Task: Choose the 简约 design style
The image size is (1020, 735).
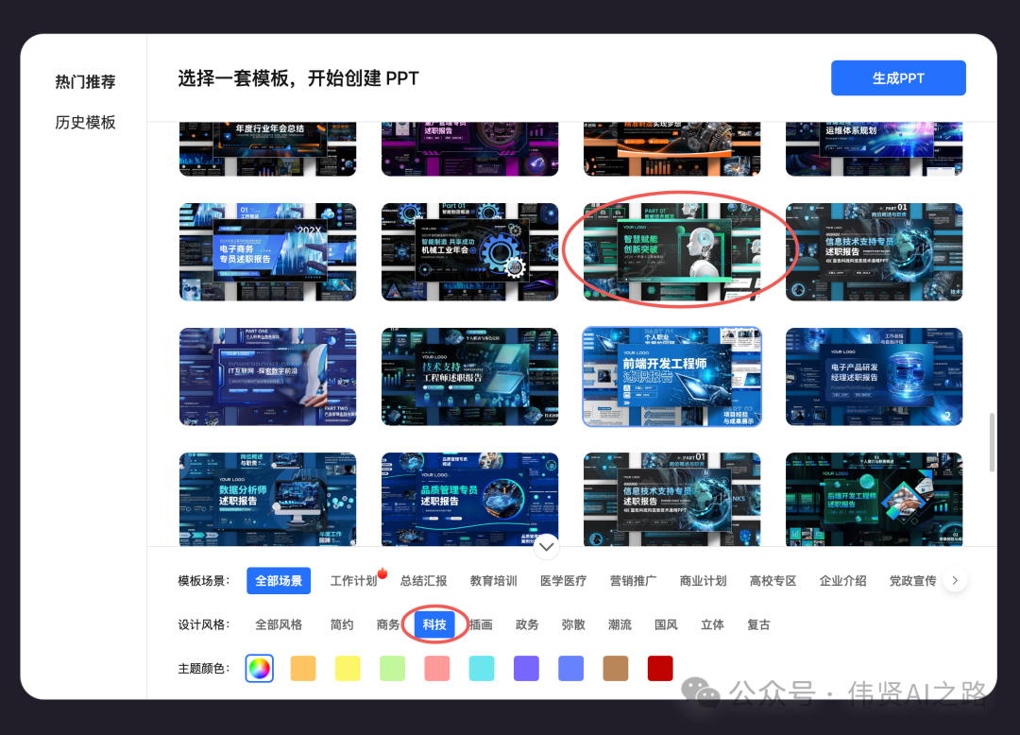Action: (x=342, y=624)
